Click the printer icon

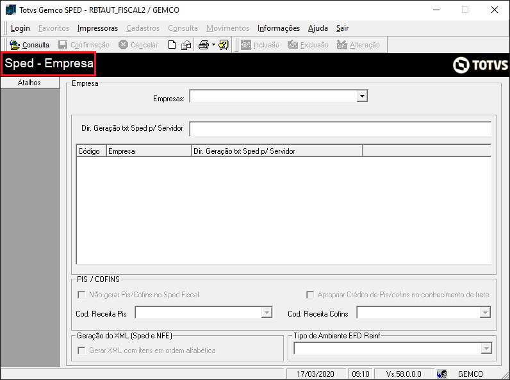point(204,45)
